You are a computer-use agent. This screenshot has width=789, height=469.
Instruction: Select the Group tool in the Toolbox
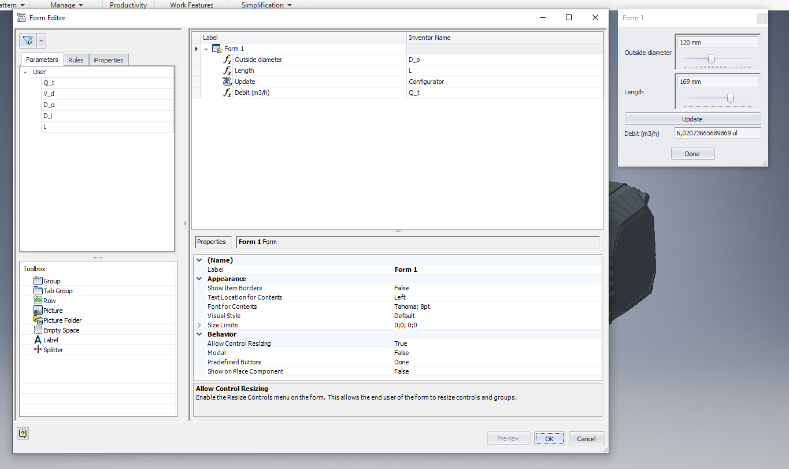click(x=39, y=280)
